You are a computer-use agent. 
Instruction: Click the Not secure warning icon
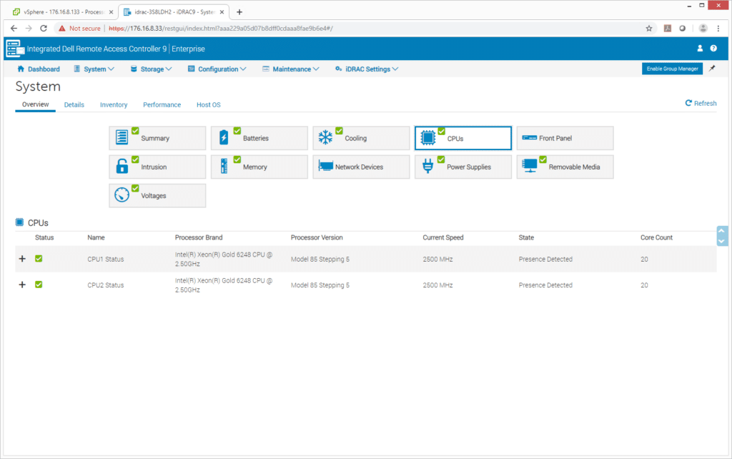[x=61, y=28]
